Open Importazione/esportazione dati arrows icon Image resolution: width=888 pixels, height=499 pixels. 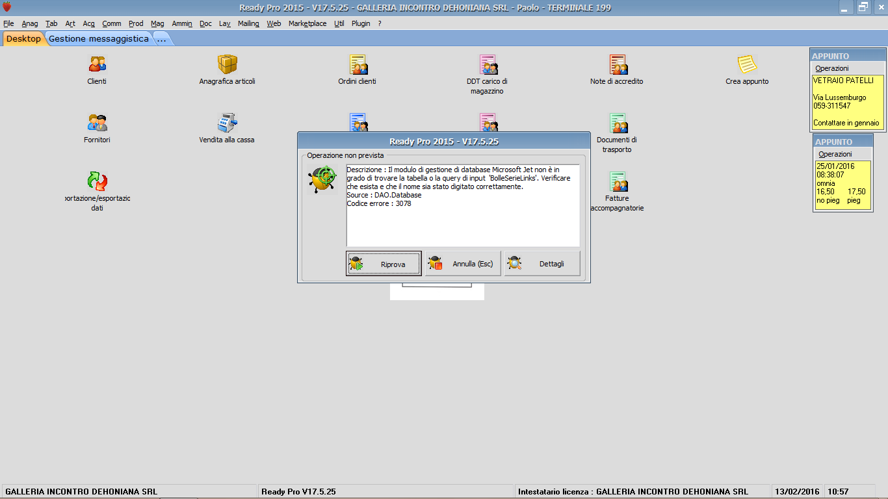click(97, 181)
